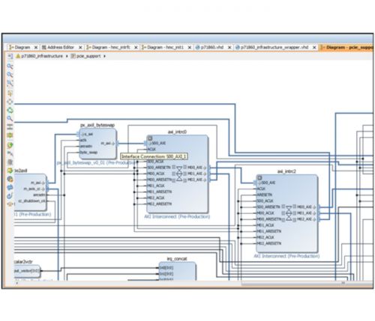Click the green Regenerate Layout icon
Screen dimensions: 375x321
point(10,110)
